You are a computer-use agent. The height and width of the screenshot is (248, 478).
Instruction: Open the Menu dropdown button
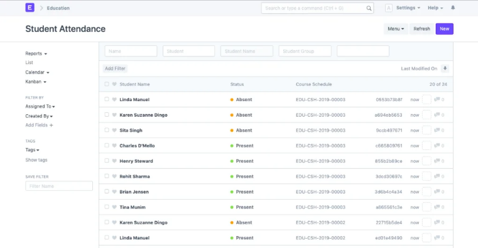tap(396, 29)
